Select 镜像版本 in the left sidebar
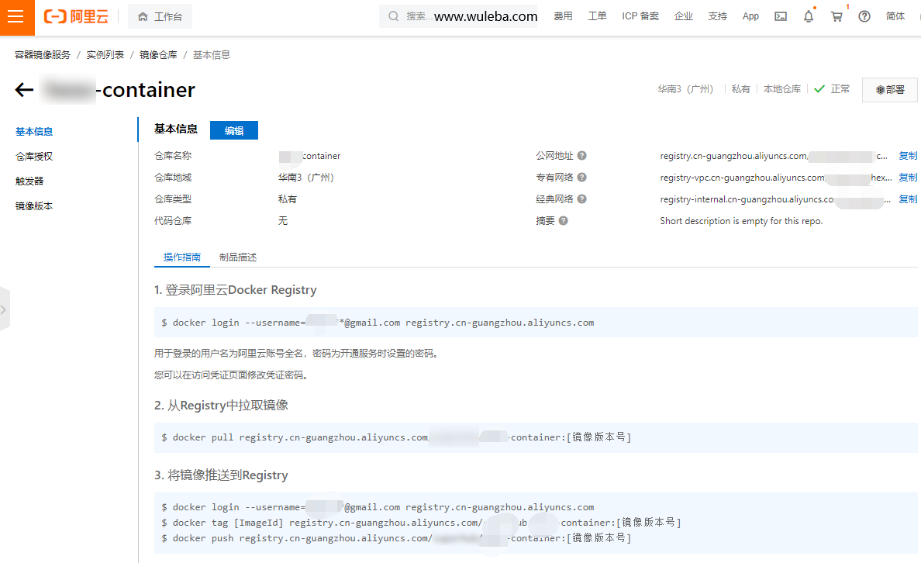Image resolution: width=921 pixels, height=563 pixels. pos(33,205)
